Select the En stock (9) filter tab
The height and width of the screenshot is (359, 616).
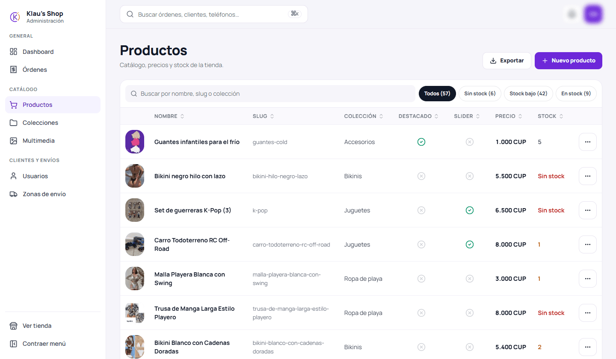[x=576, y=94]
